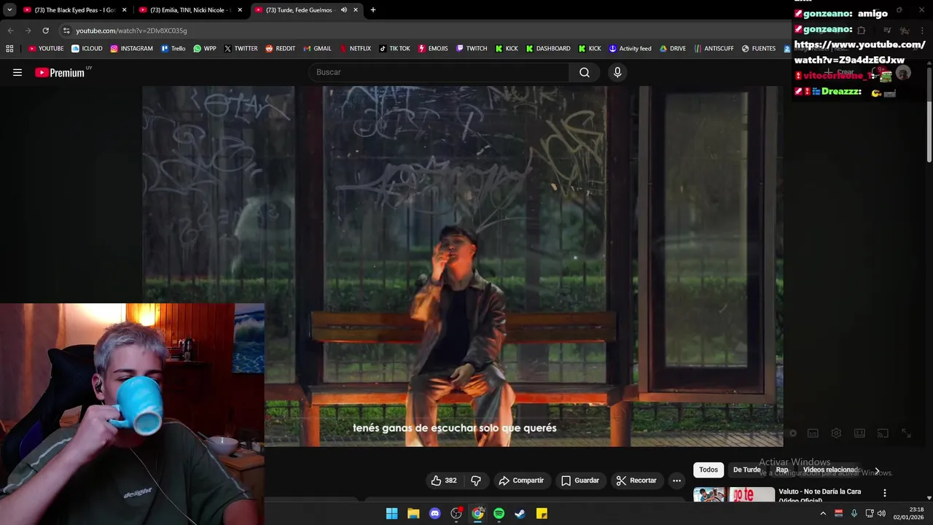Go back in Chrome browser history

pos(10,31)
